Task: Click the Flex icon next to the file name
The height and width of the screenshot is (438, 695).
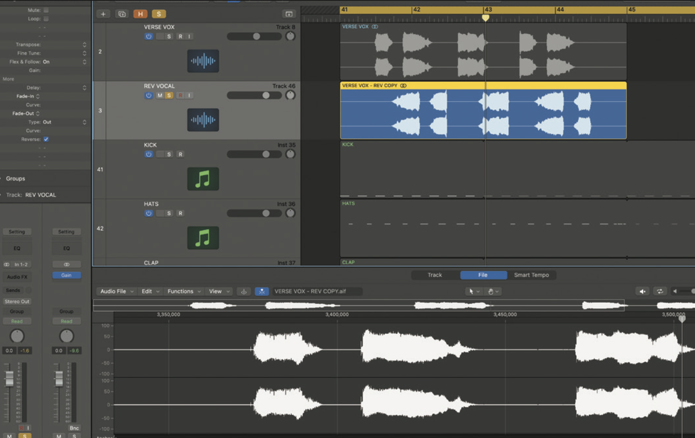Action: [262, 291]
